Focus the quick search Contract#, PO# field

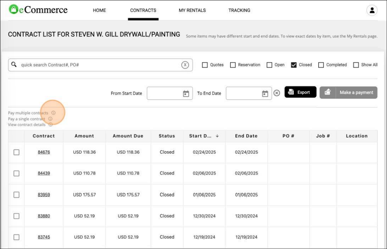pos(99,65)
